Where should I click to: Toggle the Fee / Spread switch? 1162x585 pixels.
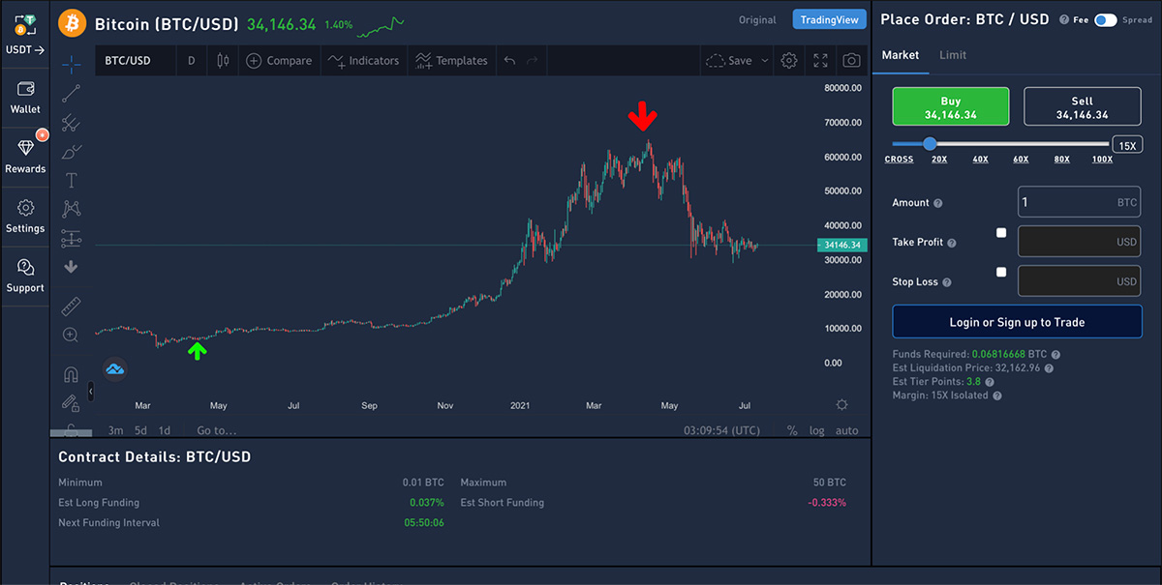click(1106, 20)
